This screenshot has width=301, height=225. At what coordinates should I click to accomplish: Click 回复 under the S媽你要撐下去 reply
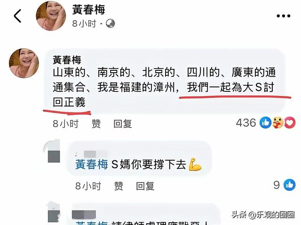145,186
